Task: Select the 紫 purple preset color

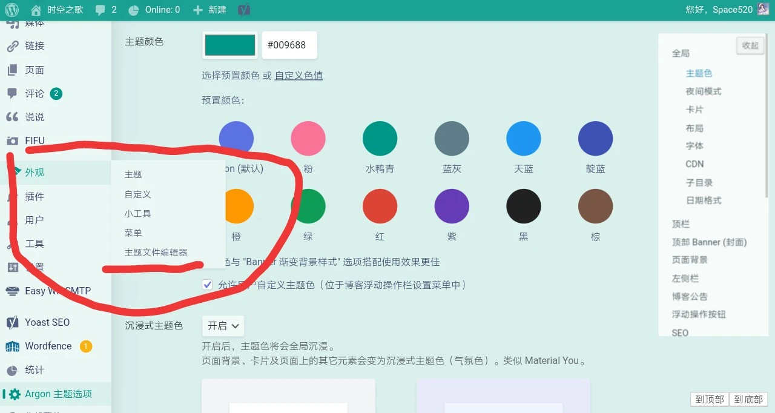Action: point(452,206)
